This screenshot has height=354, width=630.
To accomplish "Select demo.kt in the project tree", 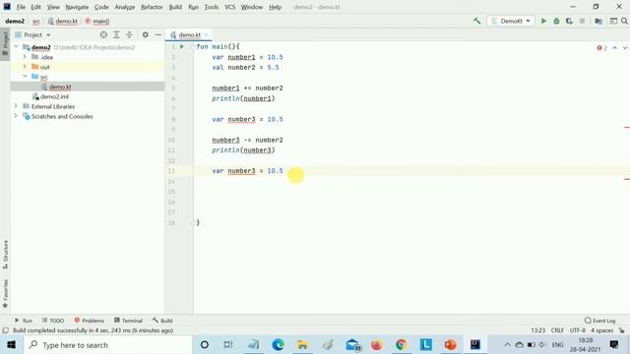I will [60, 87].
